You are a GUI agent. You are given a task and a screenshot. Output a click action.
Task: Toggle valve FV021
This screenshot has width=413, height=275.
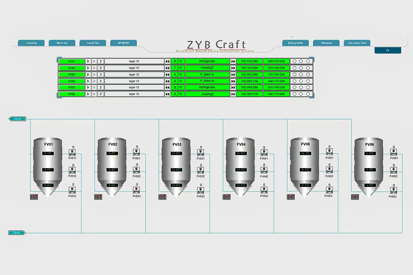(x=136, y=153)
